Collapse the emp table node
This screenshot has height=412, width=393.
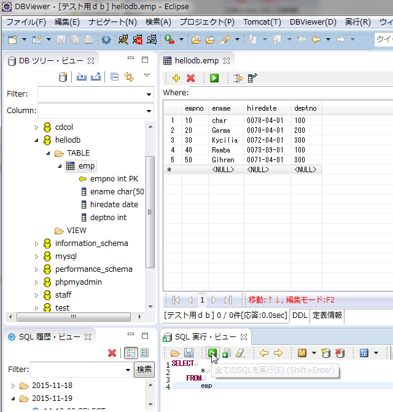[60, 166]
